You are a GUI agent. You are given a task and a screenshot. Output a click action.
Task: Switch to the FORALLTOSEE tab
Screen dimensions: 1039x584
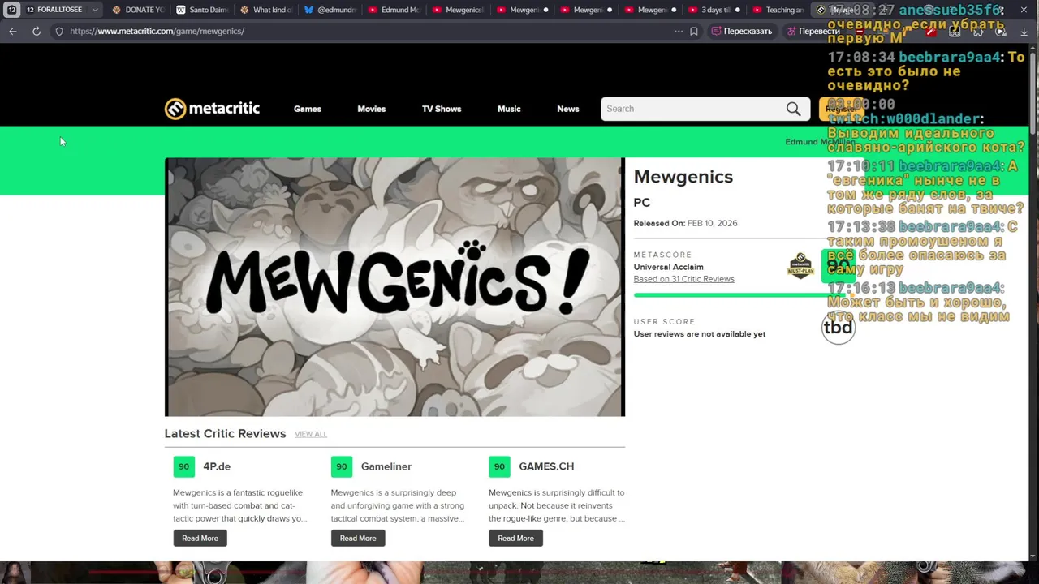[x=59, y=10]
